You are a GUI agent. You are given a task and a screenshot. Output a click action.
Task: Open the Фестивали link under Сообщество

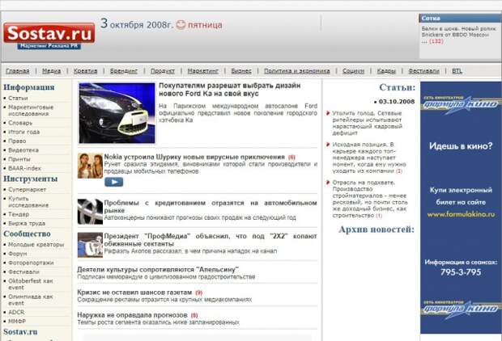(x=23, y=272)
